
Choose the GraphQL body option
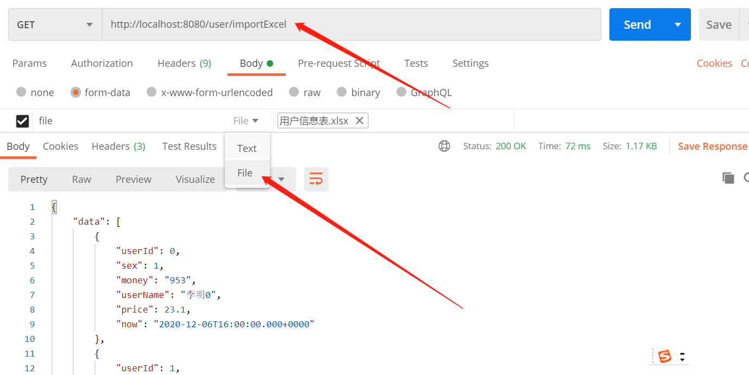(401, 92)
